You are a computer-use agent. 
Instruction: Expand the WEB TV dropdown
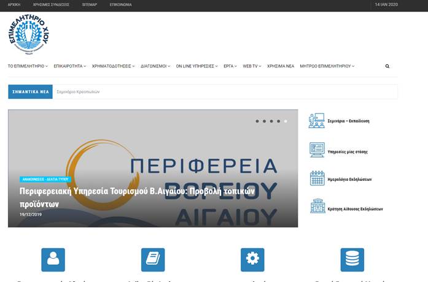[252, 66]
